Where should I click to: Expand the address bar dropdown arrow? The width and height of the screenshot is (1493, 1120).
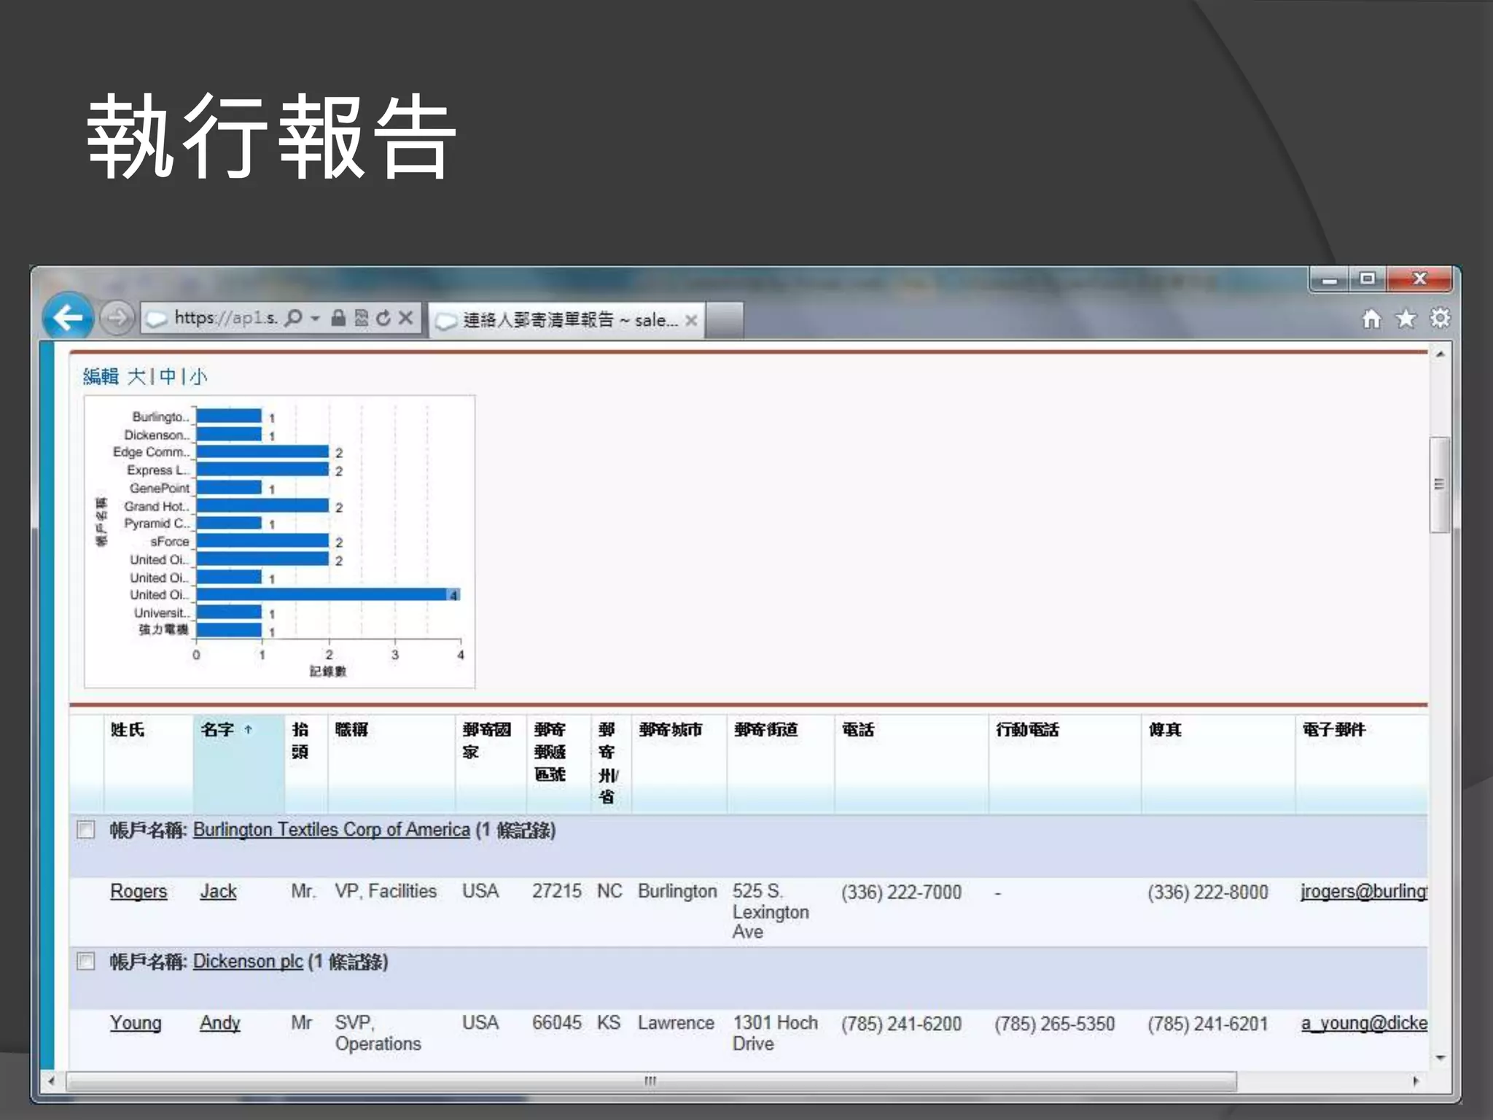pyautogui.click(x=315, y=318)
